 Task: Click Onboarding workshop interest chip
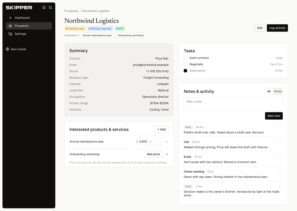point(131,35)
